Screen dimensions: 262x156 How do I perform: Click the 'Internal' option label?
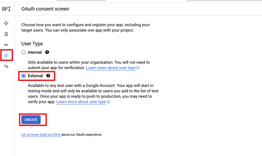coord(35,52)
